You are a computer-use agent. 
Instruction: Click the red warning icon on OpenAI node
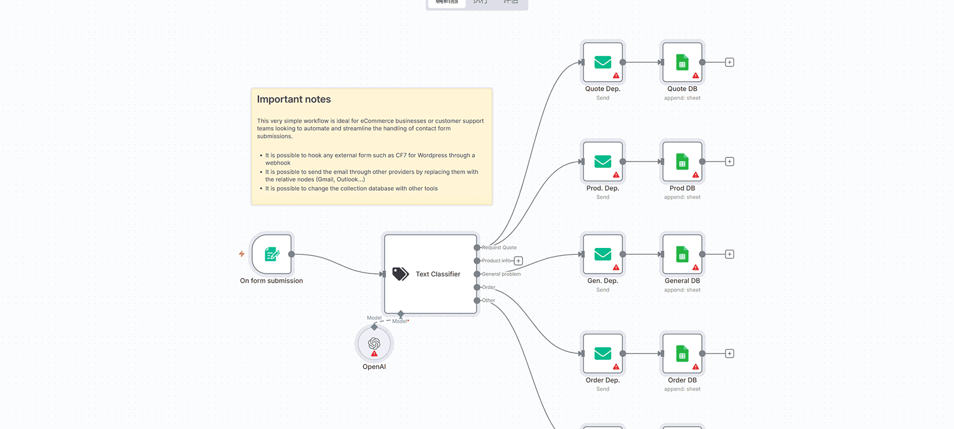click(374, 354)
